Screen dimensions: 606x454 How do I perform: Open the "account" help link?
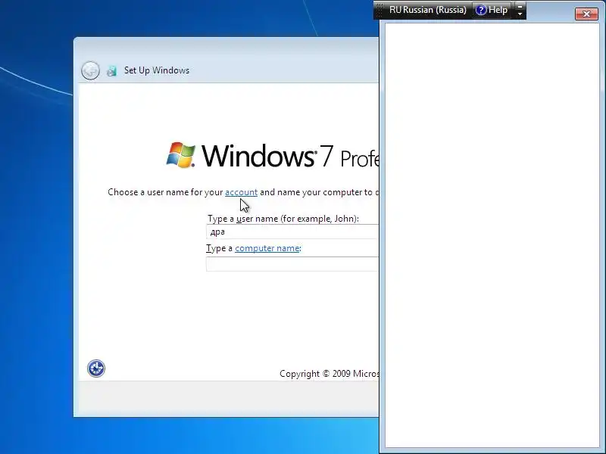(x=241, y=192)
